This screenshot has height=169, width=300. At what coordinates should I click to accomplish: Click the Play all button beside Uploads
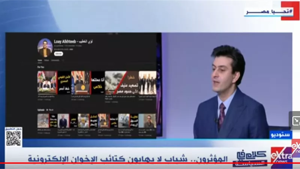(50, 110)
